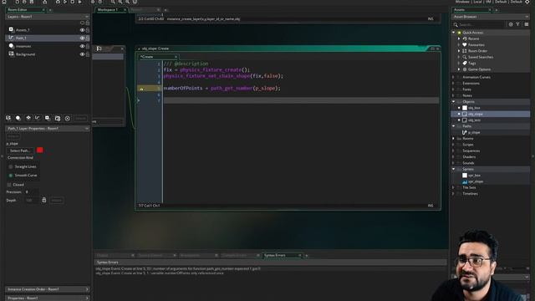This screenshot has width=535, height=301.
Task: Open the Asset Browser hamburger menu icon
Action: point(527,24)
